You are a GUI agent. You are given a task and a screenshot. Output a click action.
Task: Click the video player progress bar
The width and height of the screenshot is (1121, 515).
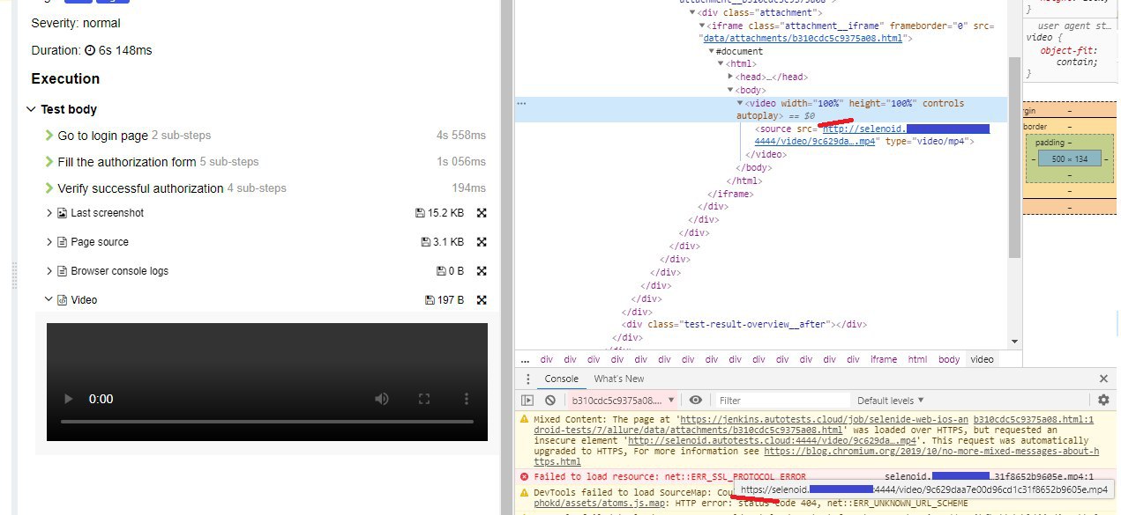pos(266,422)
